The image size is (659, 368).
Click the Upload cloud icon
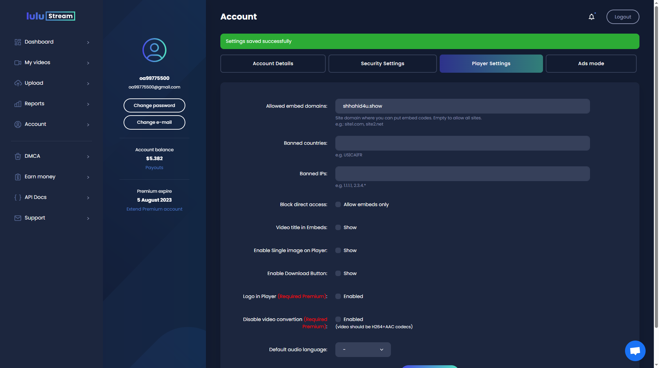18,83
